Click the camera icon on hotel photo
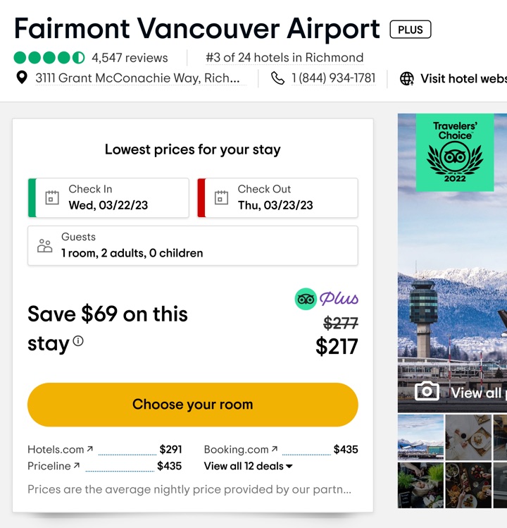Screen dimensions: 507x528 (427, 391)
